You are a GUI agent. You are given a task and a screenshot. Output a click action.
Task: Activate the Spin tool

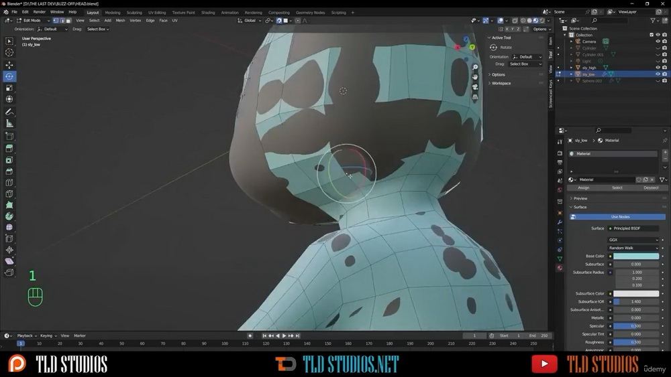pos(9,216)
